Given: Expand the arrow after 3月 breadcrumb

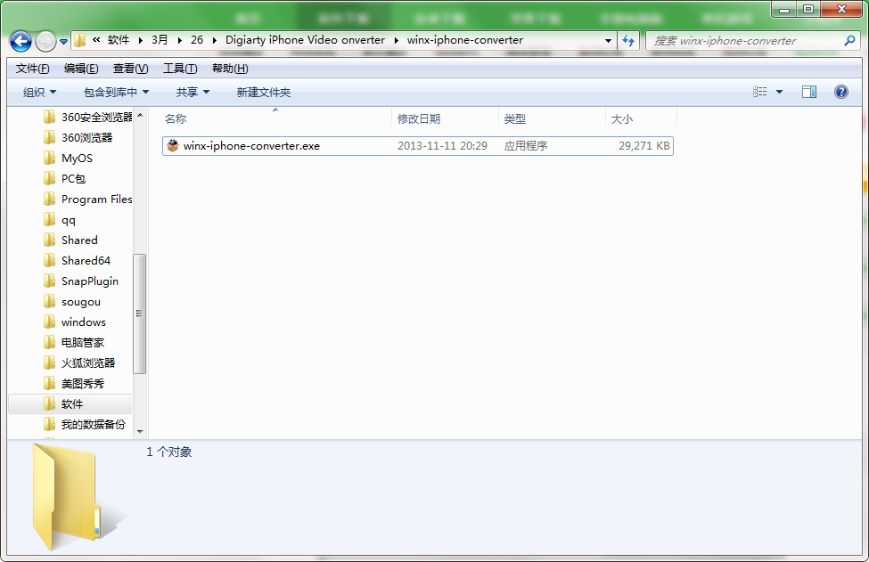Looking at the screenshot, I should [179, 40].
